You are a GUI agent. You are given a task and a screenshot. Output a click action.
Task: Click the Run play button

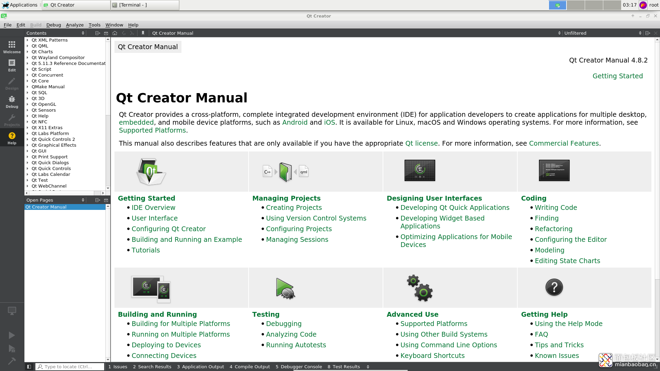(x=12, y=335)
